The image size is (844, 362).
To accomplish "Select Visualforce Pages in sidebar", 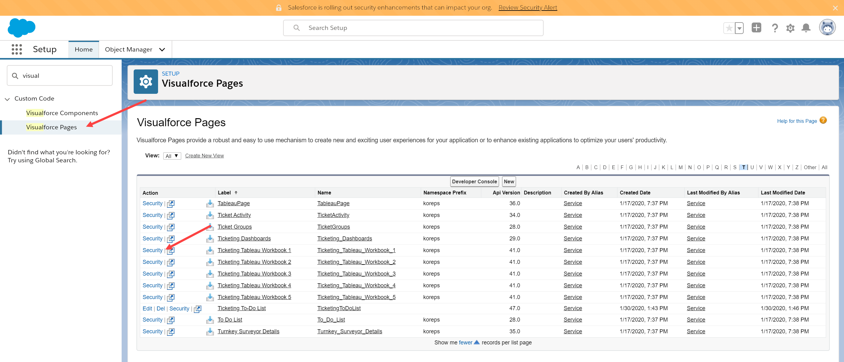I will [52, 127].
